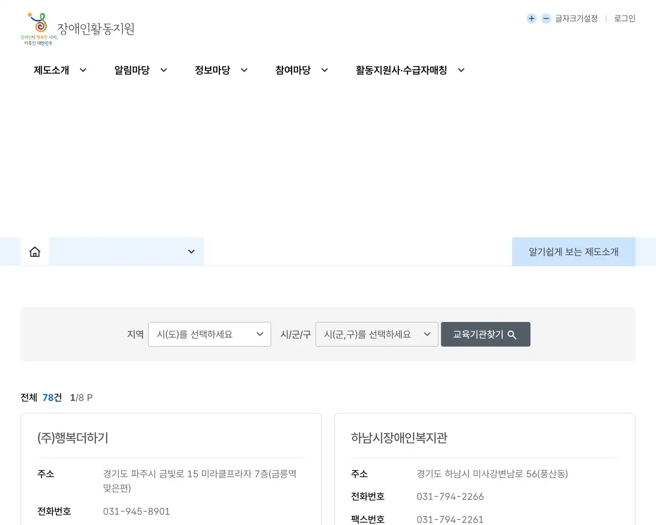Click the chevron icon beside 제도소개
Image resolution: width=656 pixels, height=525 pixels.
click(83, 70)
